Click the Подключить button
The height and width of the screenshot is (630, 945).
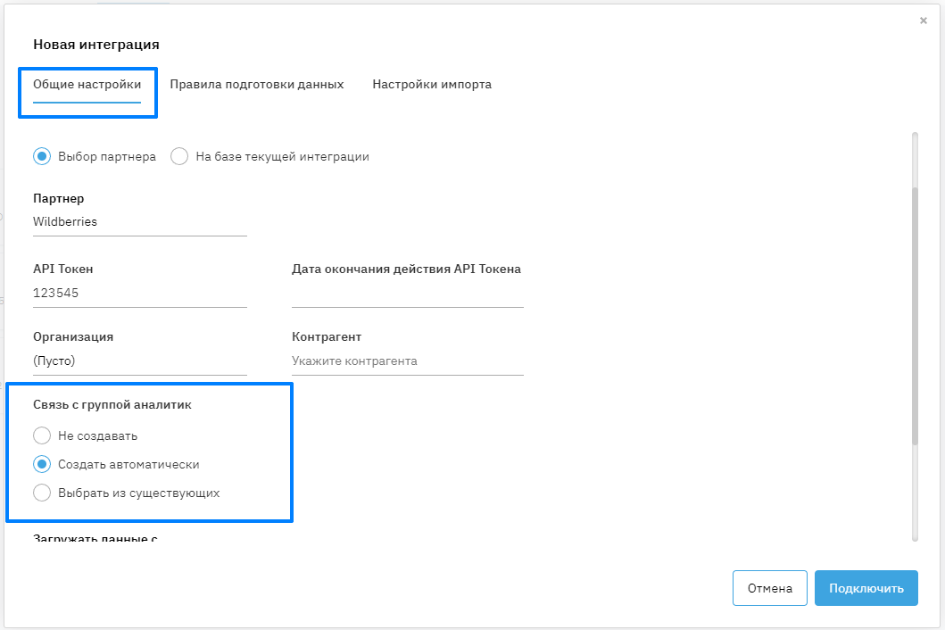866,588
